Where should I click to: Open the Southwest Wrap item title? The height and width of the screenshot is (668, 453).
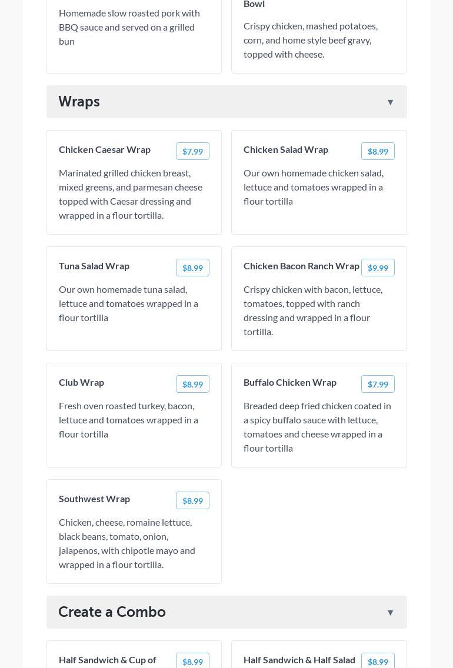94,499
